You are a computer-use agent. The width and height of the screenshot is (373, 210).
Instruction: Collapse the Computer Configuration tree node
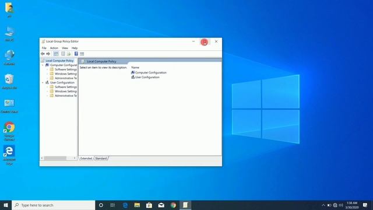tap(43, 65)
